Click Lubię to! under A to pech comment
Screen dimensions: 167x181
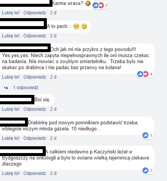point(11,36)
